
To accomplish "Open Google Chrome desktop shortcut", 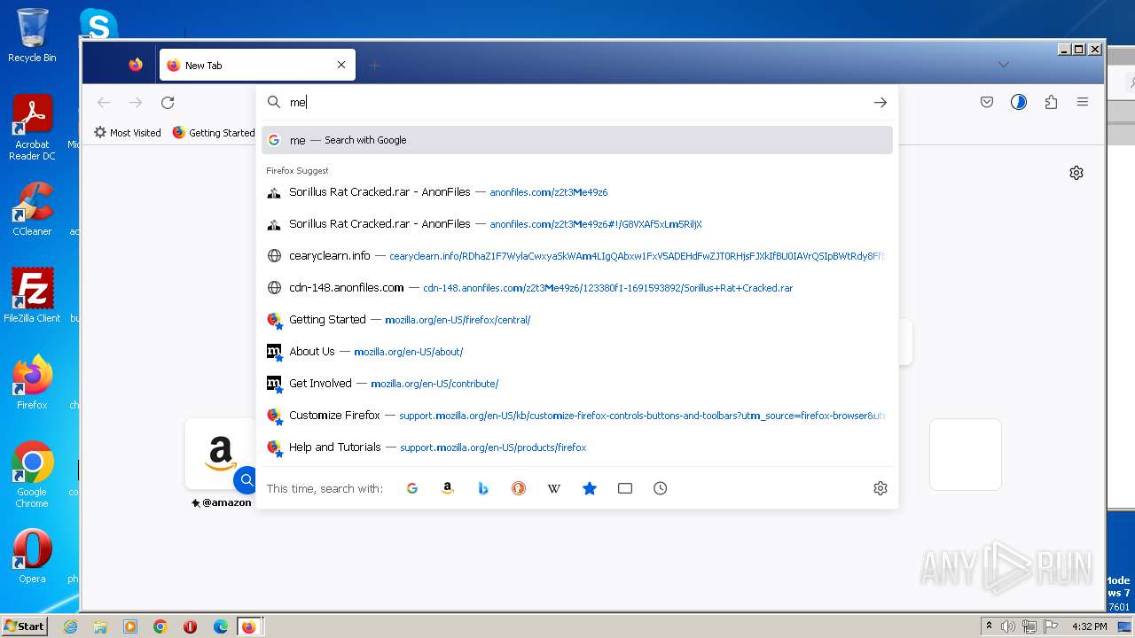I will pyautogui.click(x=32, y=475).
